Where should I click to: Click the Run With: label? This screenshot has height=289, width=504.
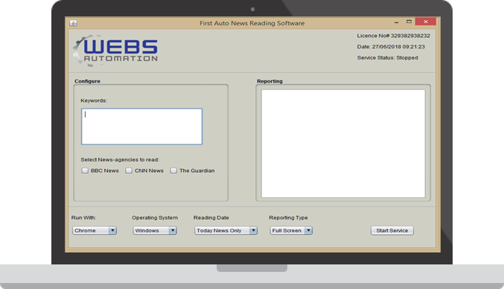(x=83, y=217)
